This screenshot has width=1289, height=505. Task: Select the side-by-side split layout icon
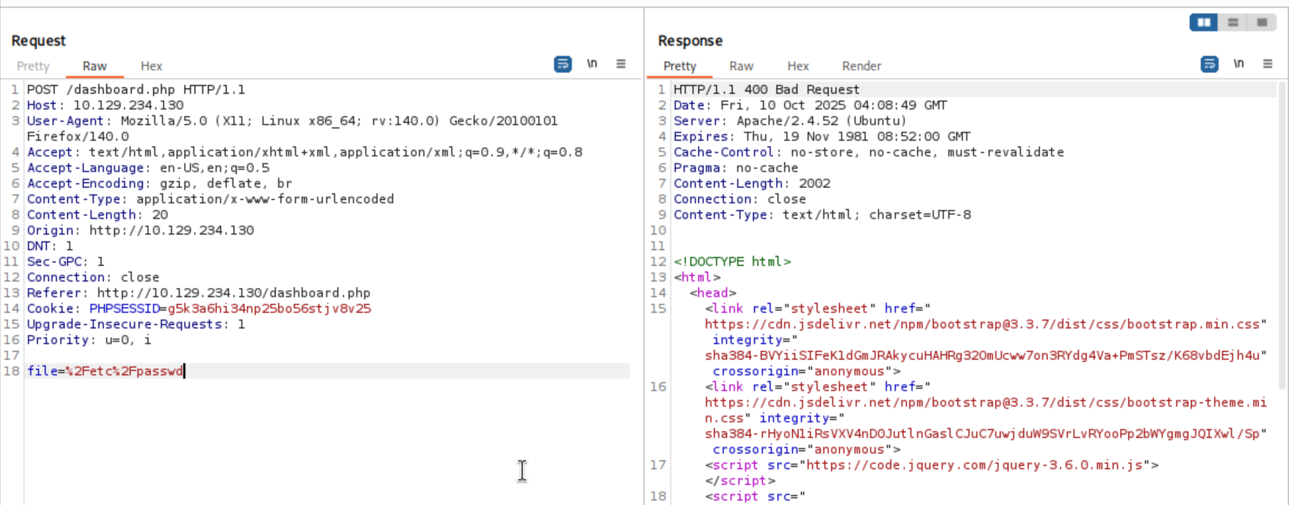pos(1204,22)
